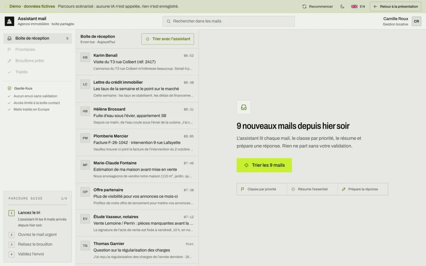426x266 pixels.
Task: Select guided step 2 Ouvrez le mail urgent
Action: tap(38, 235)
